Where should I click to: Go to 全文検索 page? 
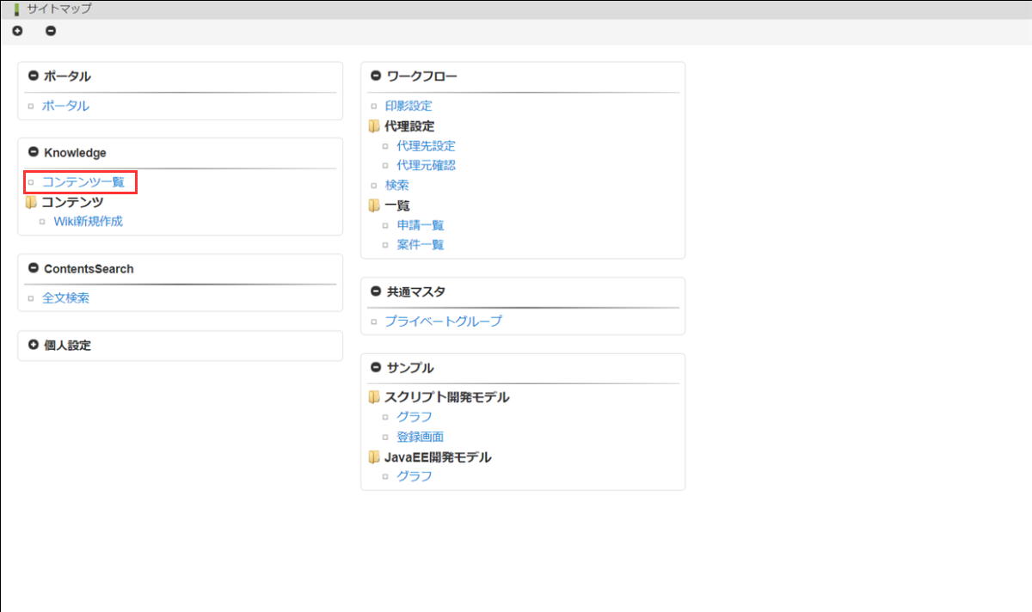pos(65,298)
